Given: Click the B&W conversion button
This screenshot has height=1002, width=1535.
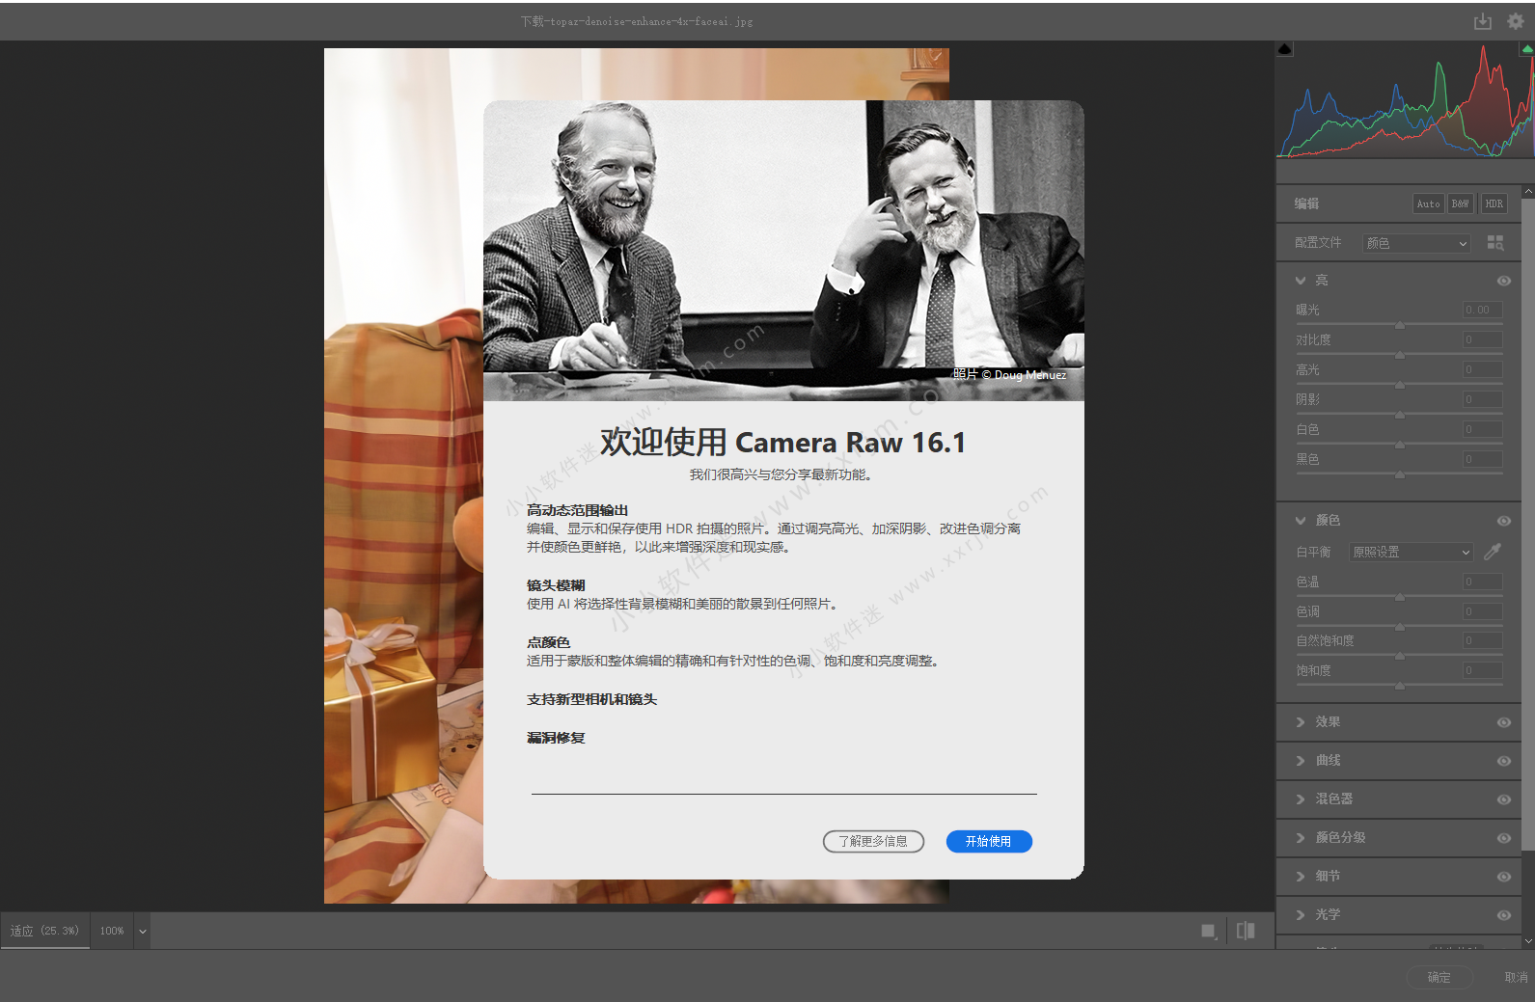Looking at the screenshot, I should point(1461,203).
